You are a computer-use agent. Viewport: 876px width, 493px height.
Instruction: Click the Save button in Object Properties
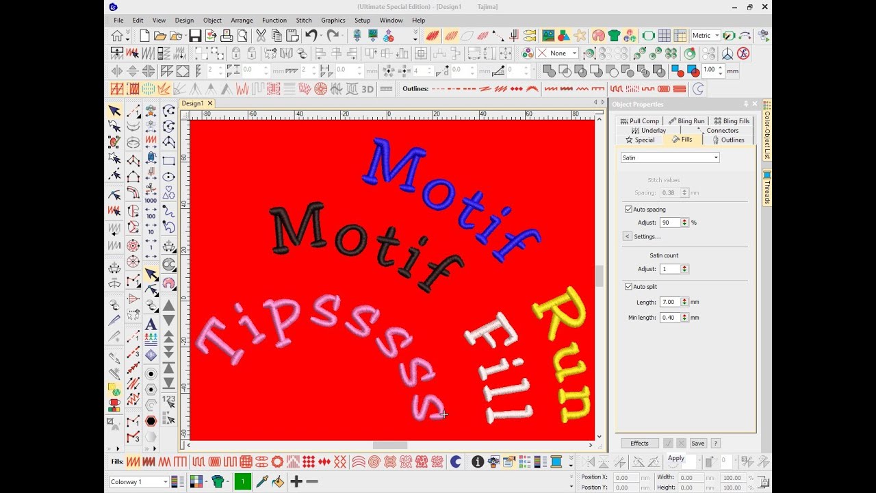coord(697,444)
